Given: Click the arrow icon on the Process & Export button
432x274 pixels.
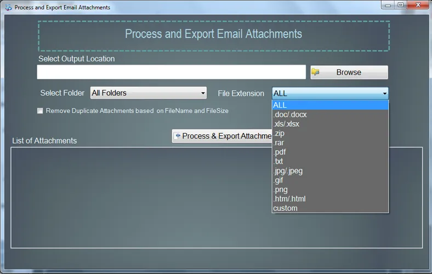Looking at the screenshot, I should (x=178, y=135).
